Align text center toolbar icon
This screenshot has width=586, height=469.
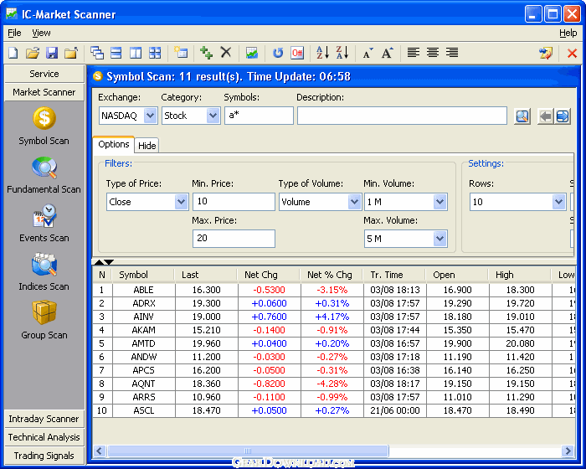point(433,53)
